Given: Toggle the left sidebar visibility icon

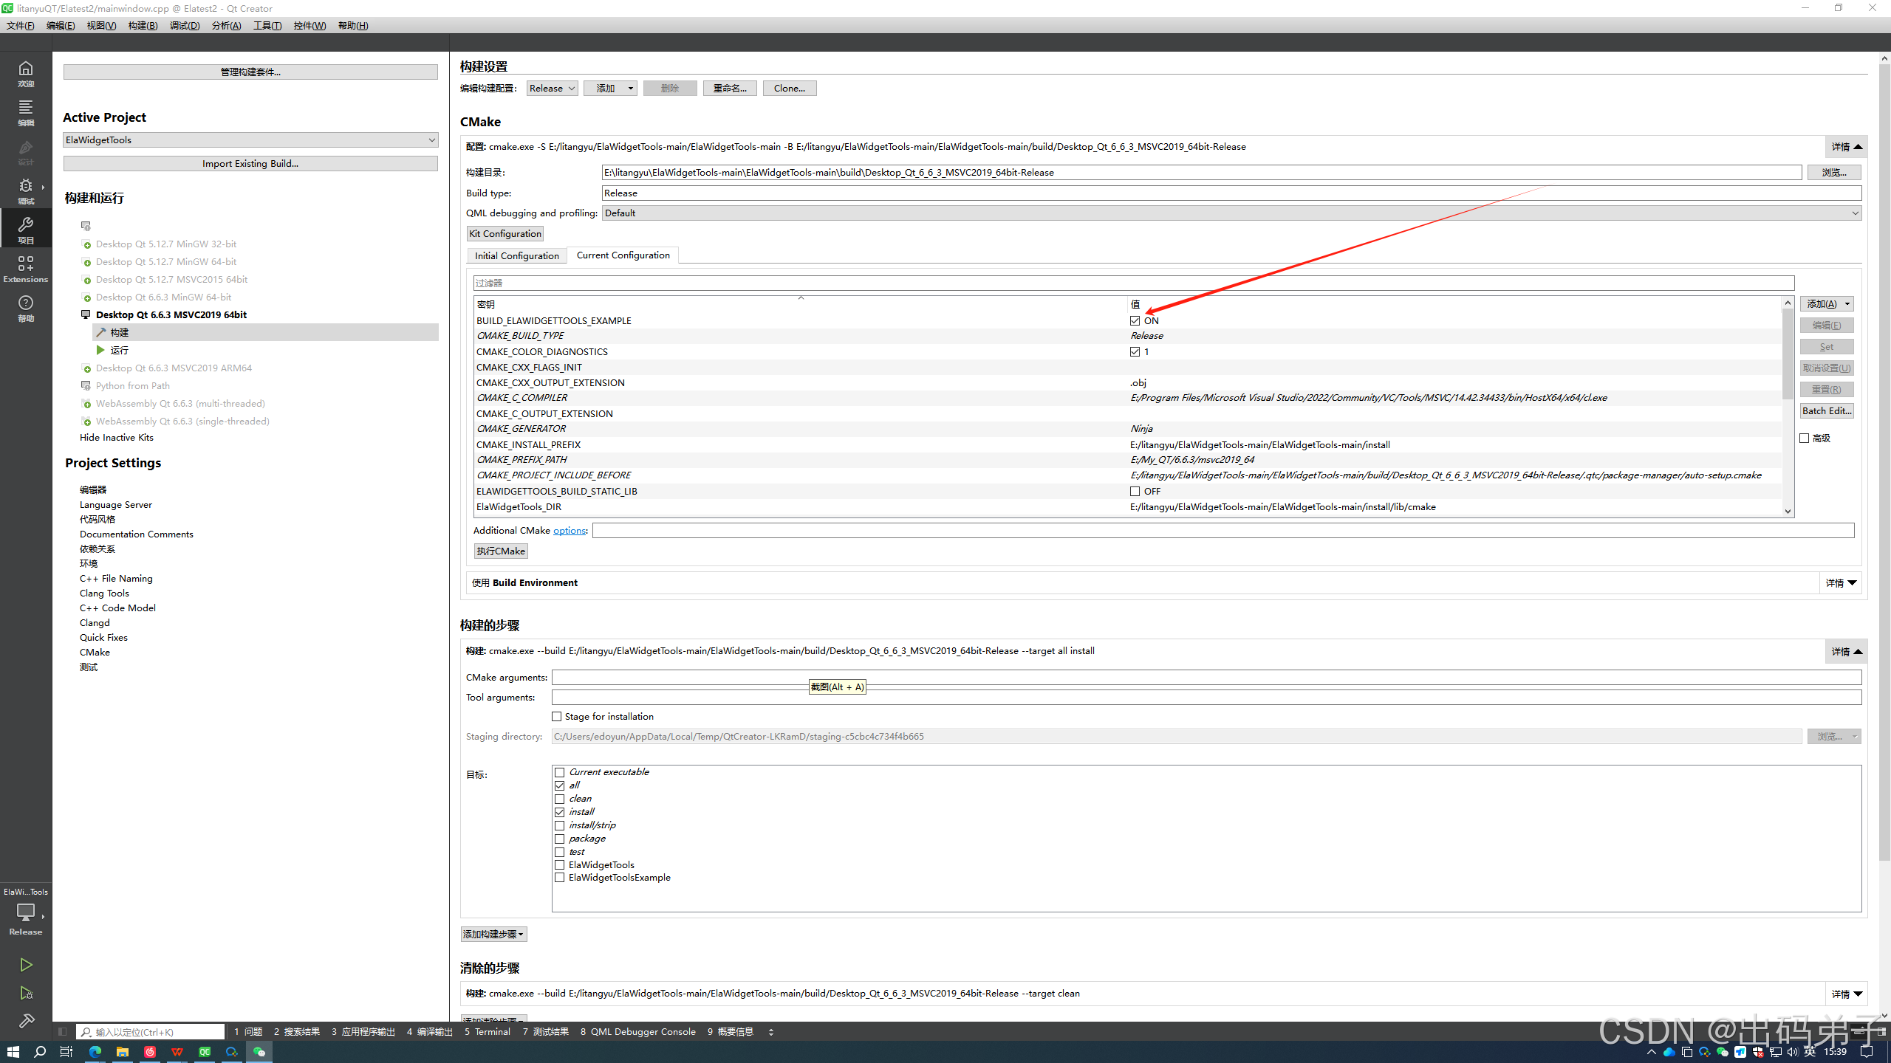Looking at the screenshot, I should pos(62,1032).
